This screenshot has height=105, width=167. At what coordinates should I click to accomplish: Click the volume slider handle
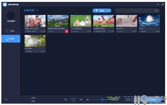(x=102, y=99)
